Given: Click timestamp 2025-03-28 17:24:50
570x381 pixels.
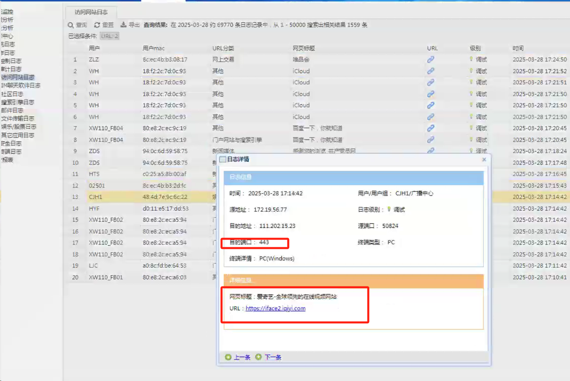Looking at the screenshot, I should [540, 59].
